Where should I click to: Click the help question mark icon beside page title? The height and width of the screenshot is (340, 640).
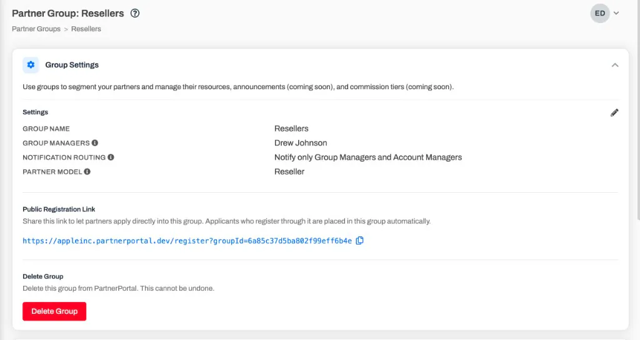click(x=135, y=13)
